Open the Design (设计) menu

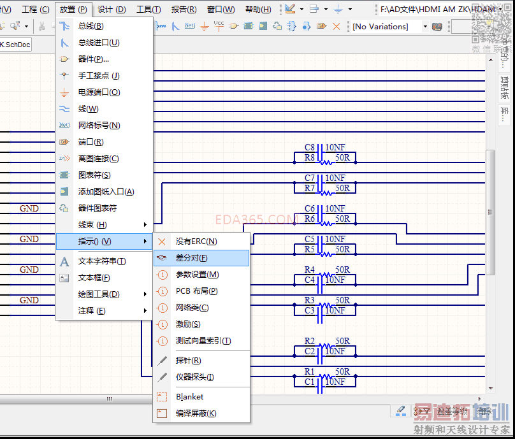coord(112,10)
